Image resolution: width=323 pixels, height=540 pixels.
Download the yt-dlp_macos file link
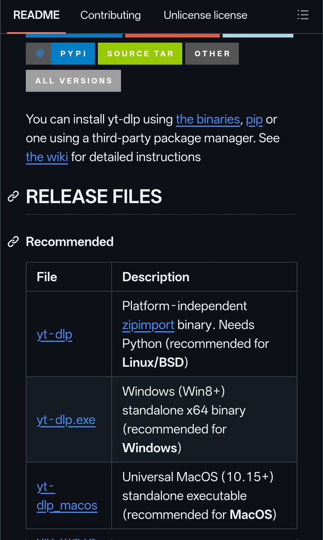click(x=67, y=496)
